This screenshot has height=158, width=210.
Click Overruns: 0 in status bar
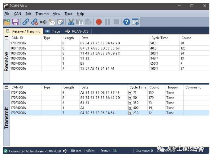(144, 151)
